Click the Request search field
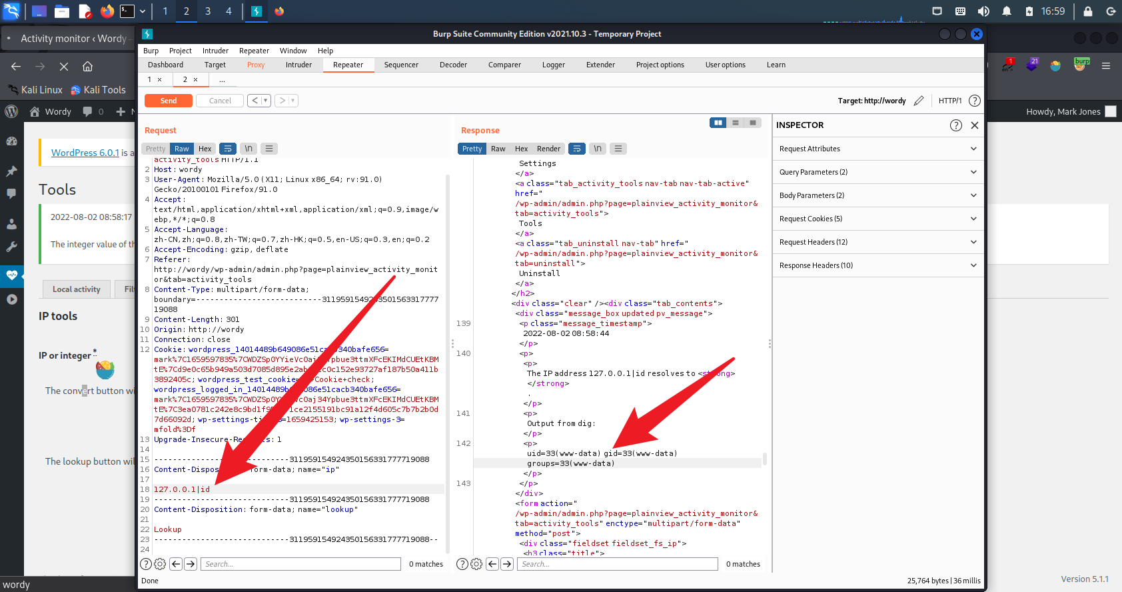This screenshot has height=592, width=1122. point(300,564)
